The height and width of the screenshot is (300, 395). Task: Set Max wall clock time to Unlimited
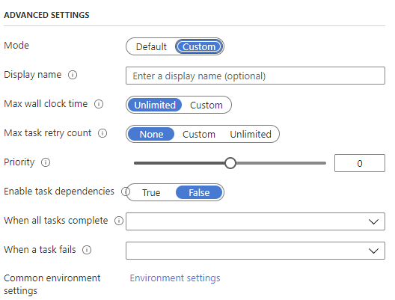[155, 105]
